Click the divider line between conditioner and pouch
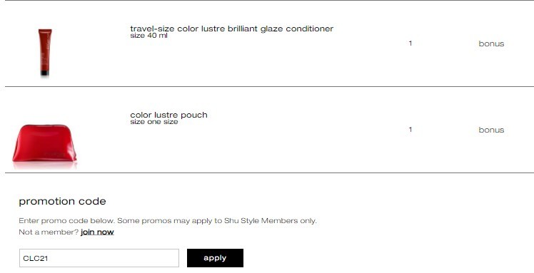Viewport: 534px width, 273px height. point(269,87)
